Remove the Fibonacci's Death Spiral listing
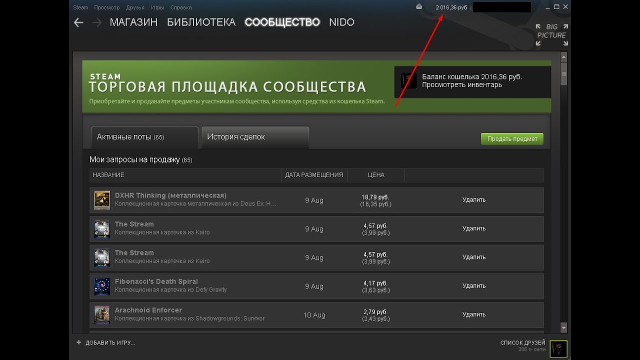640x360 pixels. tap(474, 286)
